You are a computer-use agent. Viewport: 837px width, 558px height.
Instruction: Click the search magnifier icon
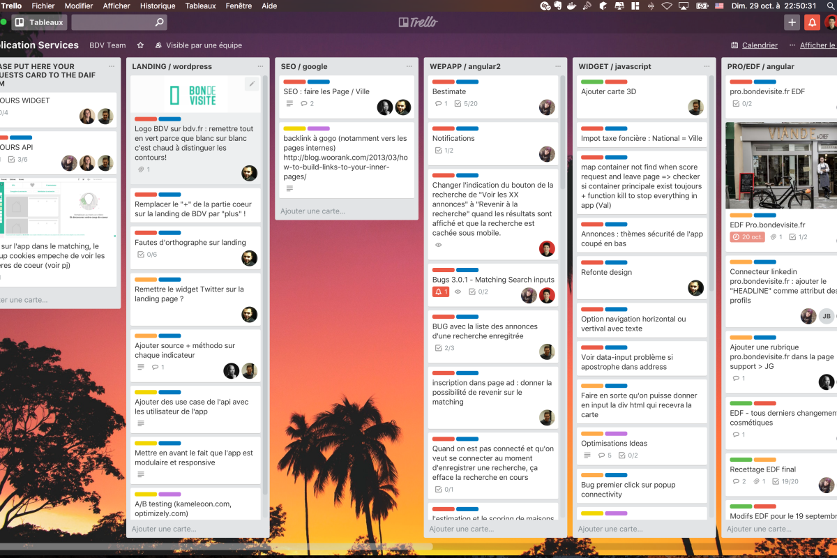(160, 22)
